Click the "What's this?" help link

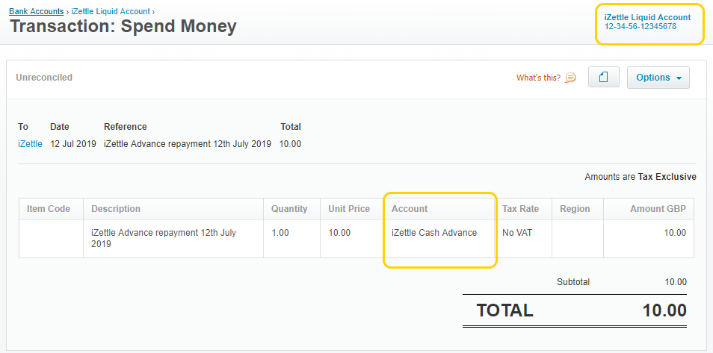point(538,78)
